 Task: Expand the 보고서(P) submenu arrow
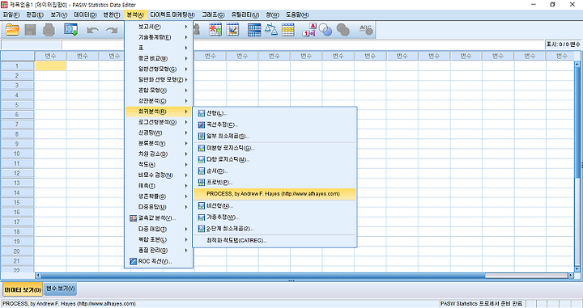186,27
